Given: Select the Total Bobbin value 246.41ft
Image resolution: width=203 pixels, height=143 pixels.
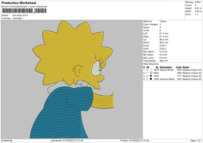Looking at the screenshot, I should (163, 61).
